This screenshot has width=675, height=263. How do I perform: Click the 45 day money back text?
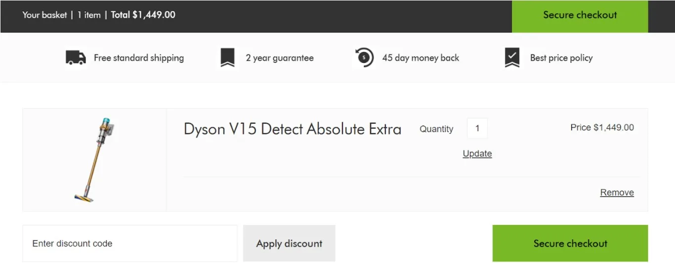tap(421, 58)
